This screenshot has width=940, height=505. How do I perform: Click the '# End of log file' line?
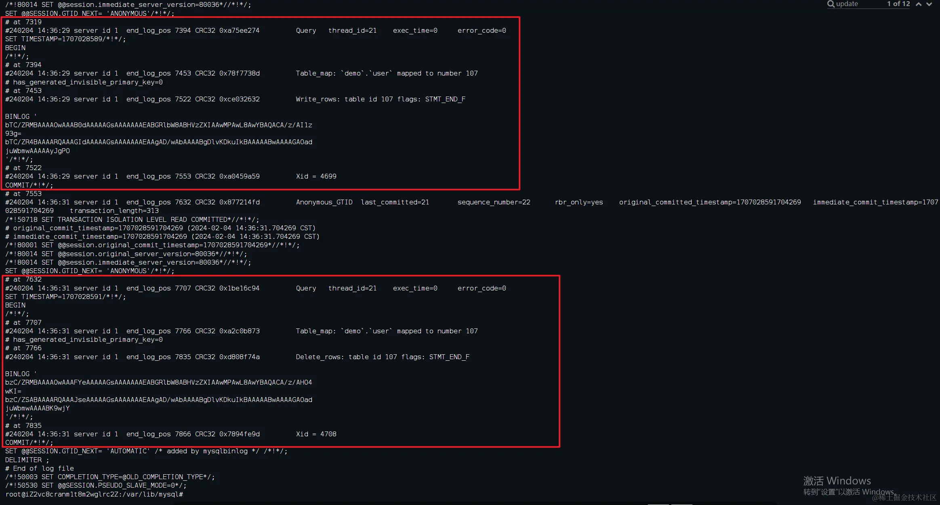pyautogui.click(x=40, y=468)
